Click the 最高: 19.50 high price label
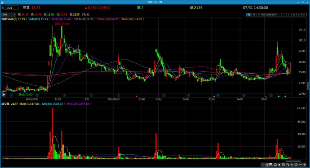The height and width of the screenshot is (168, 310). [x=62, y=24]
